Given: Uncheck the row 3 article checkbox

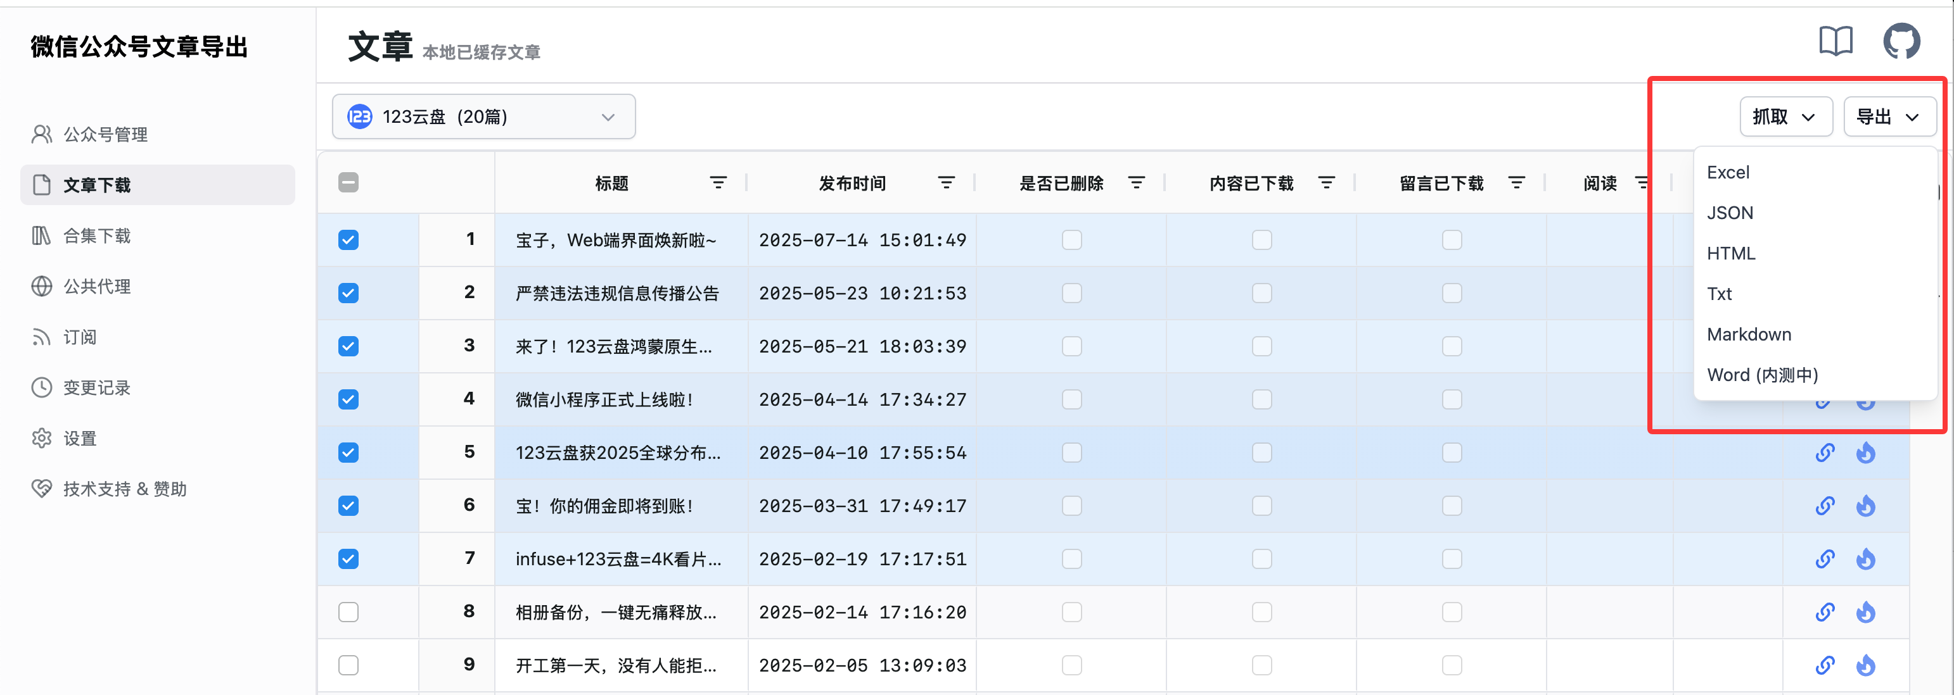Looking at the screenshot, I should coord(348,346).
